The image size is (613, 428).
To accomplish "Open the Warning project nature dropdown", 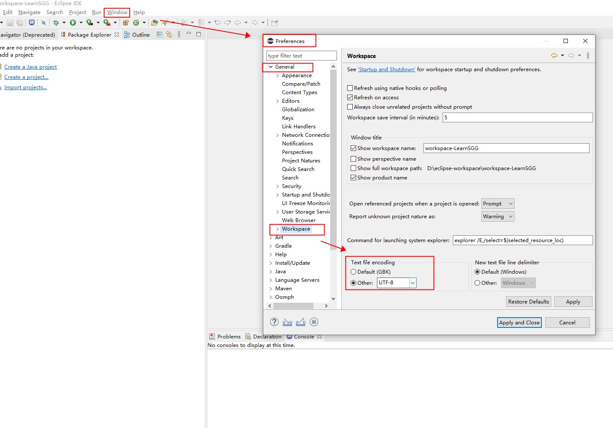I will coord(498,217).
